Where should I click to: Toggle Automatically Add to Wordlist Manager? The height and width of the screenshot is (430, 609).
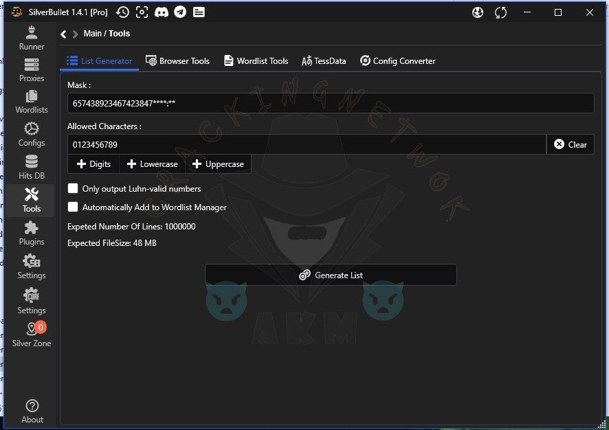coord(73,207)
